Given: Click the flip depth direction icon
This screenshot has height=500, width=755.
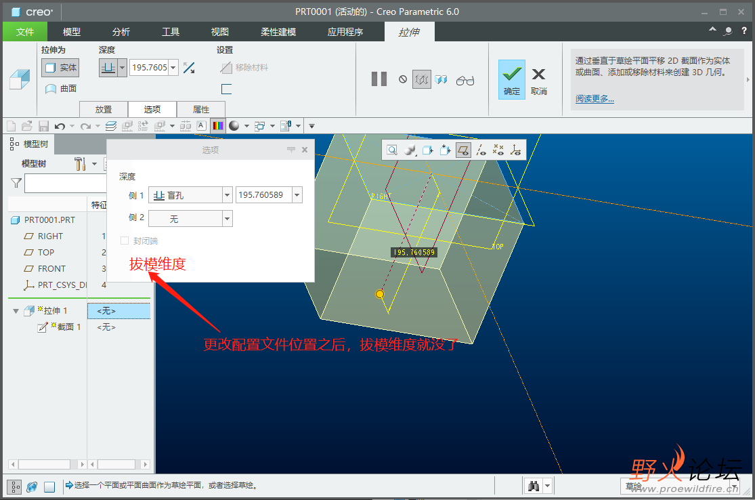Looking at the screenshot, I should point(189,68).
